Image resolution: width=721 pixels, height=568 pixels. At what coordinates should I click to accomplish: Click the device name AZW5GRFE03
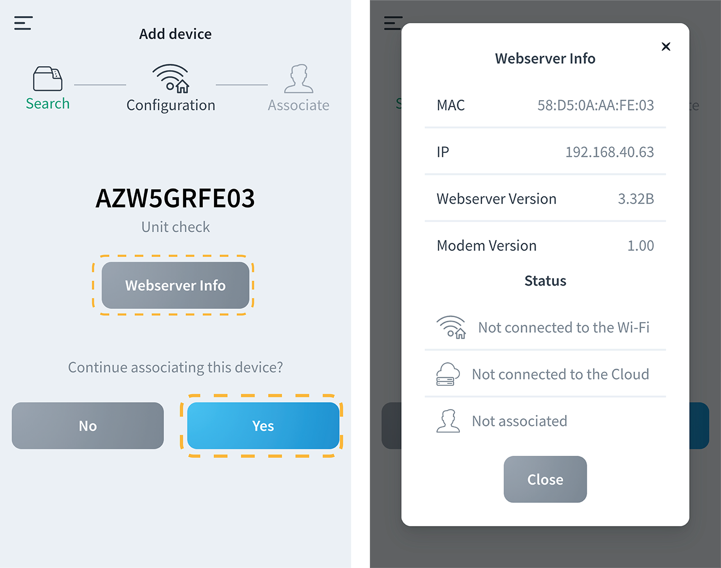175,198
